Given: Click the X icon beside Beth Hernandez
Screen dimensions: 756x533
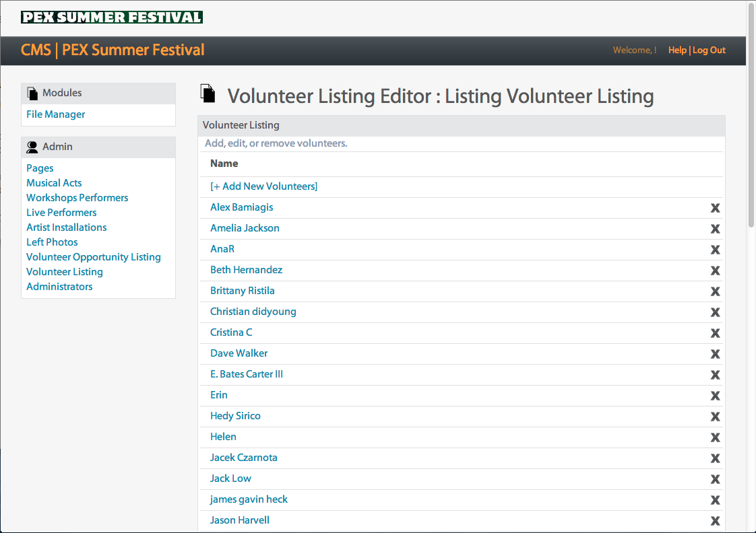Looking at the screenshot, I should [715, 271].
